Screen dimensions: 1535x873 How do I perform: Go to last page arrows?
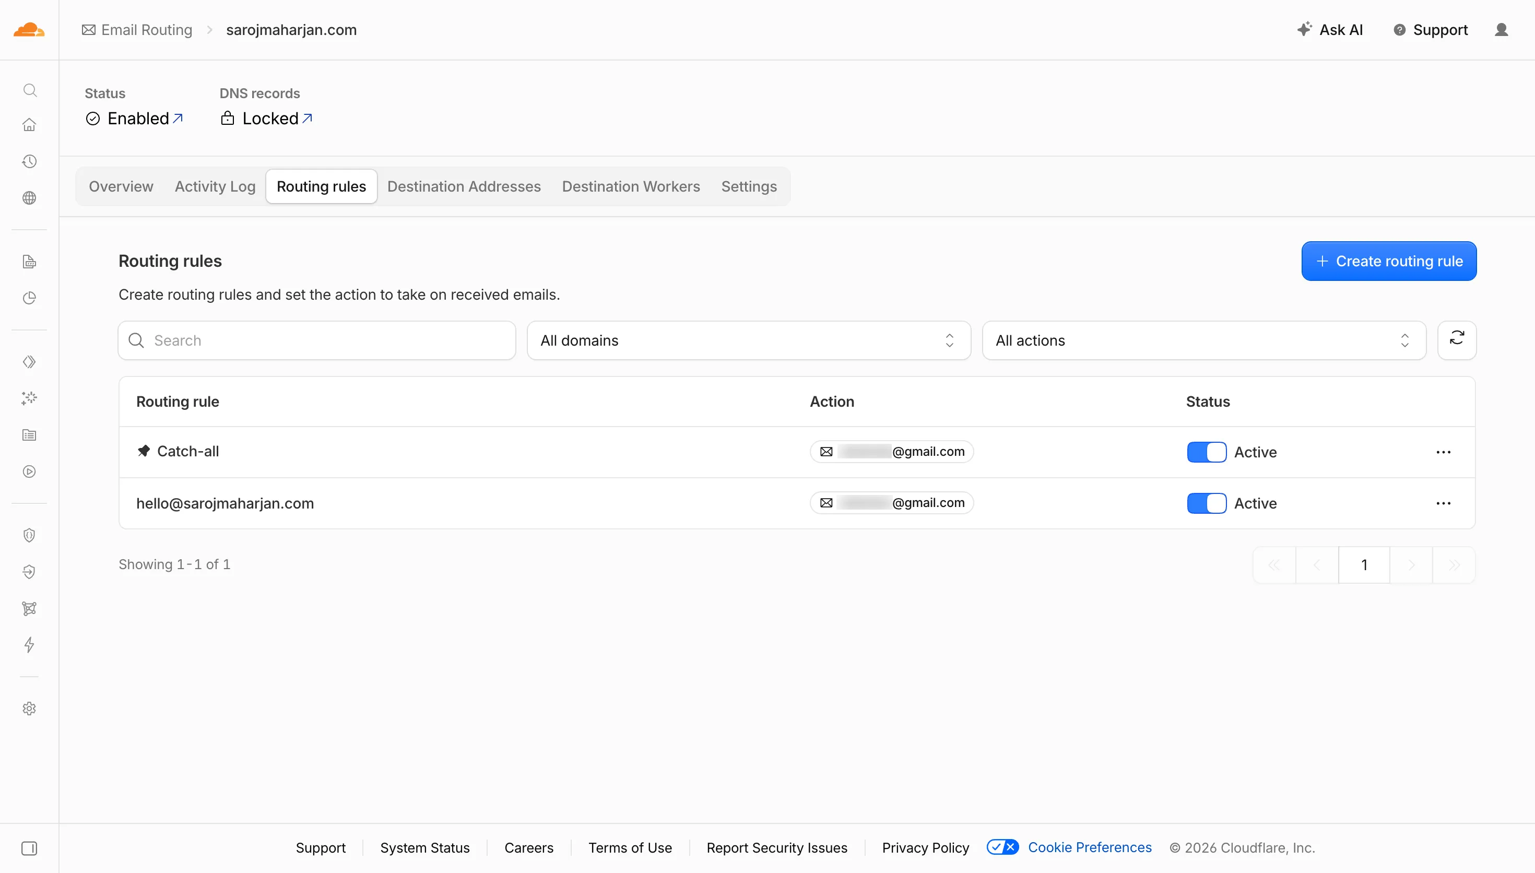(x=1454, y=565)
